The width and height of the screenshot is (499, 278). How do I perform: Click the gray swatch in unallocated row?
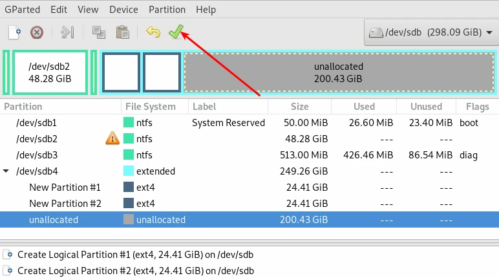click(x=129, y=220)
